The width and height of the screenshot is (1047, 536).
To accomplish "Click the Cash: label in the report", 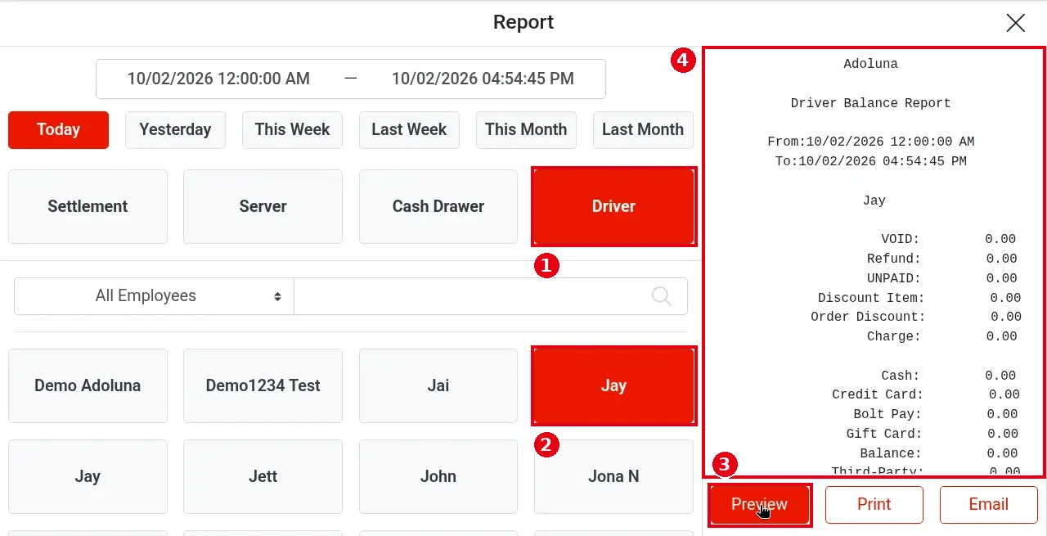I will coord(901,376).
